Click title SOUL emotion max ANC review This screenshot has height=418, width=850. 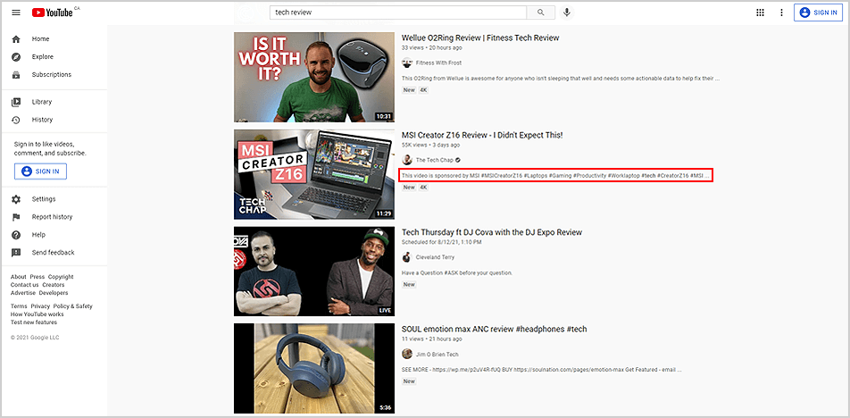pos(495,329)
